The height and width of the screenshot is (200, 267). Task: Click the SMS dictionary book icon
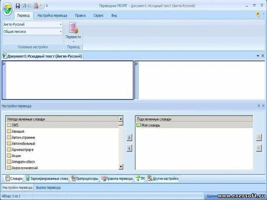(9, 125)
